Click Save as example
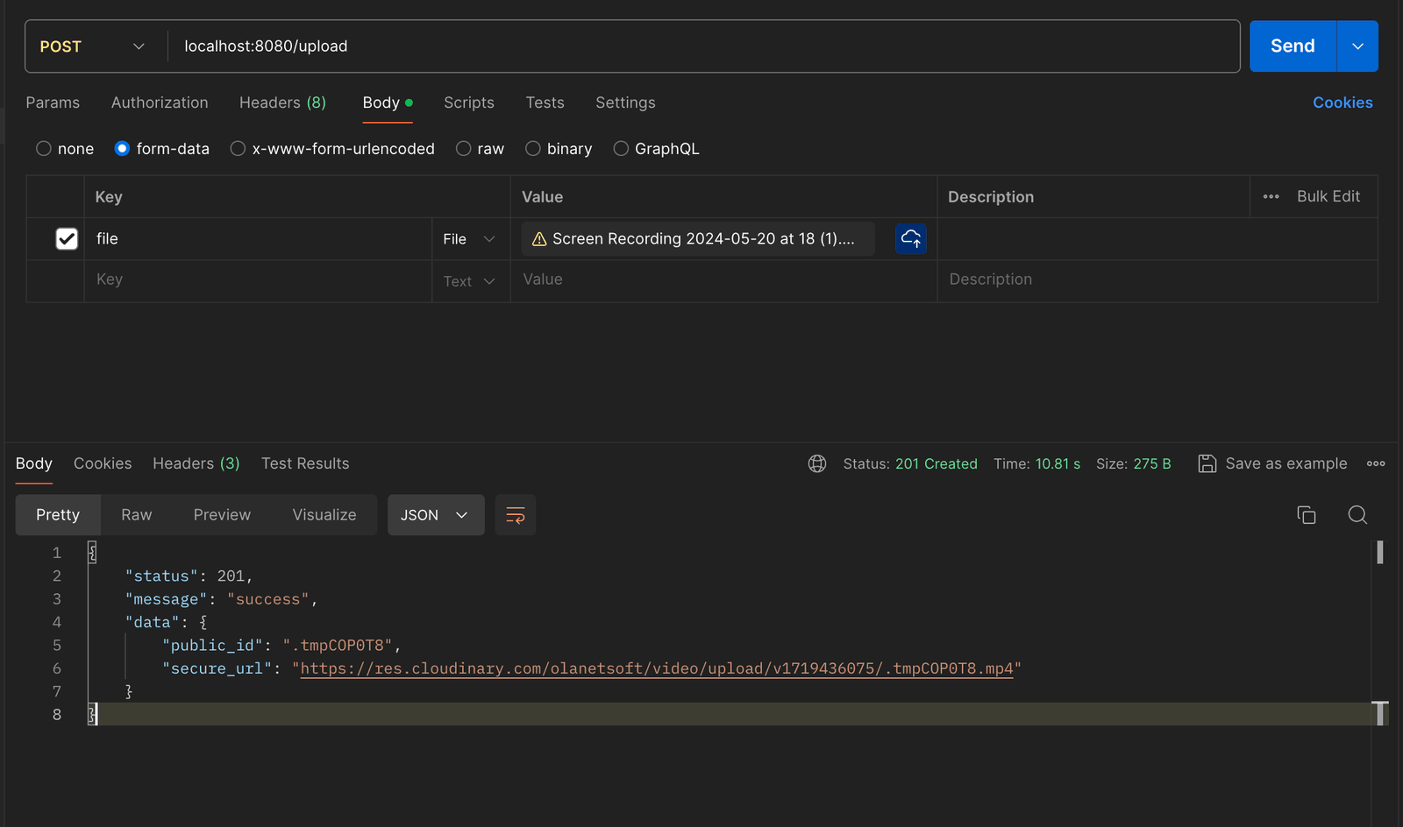Screen dimensions: 1403x827 (1273, 463)
